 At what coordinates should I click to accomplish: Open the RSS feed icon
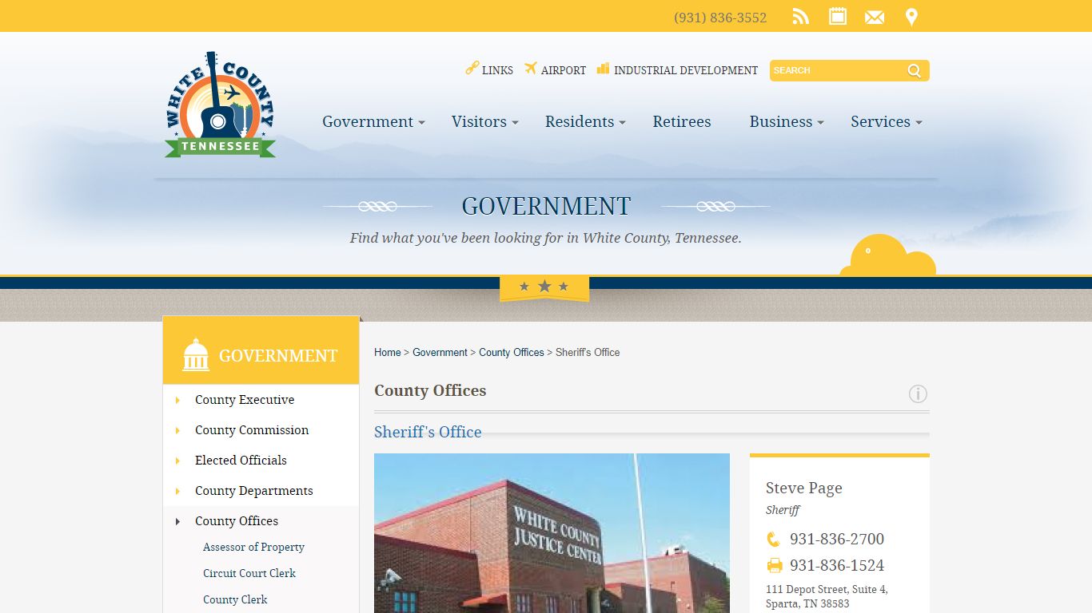coord(800,17)
